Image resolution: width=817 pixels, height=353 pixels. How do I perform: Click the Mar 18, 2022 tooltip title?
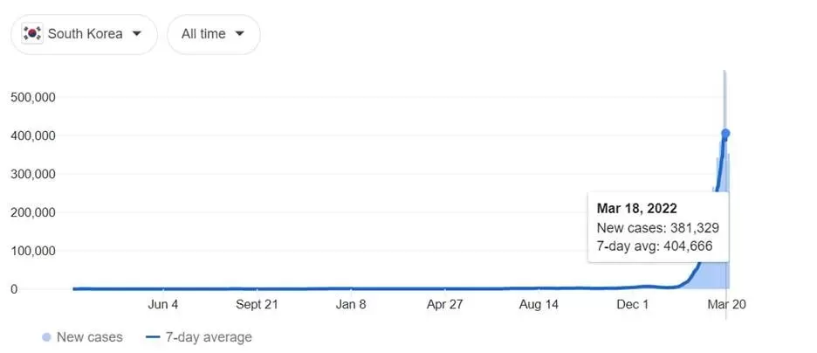point(636,209)
